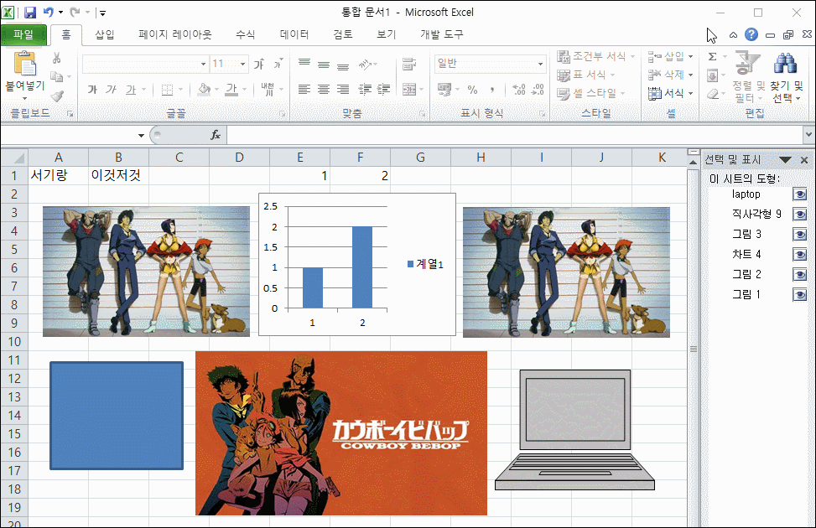This screenshot has width=816, height=528.
Task: Click the Increase Decimal icon
Action: [518, 90]
